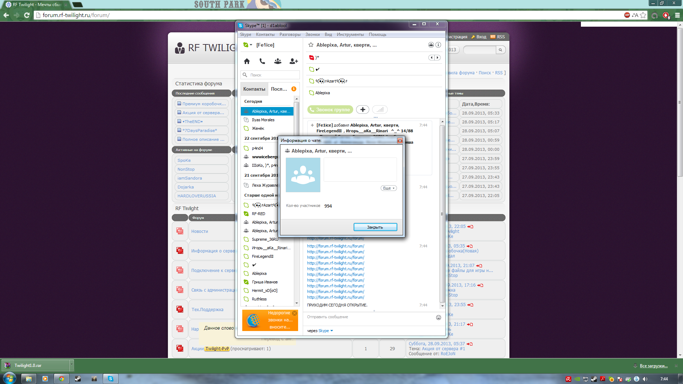Open the Twilight1.0.rar download item menu arrow
The image size is (683, 384).
pos(72,365)
